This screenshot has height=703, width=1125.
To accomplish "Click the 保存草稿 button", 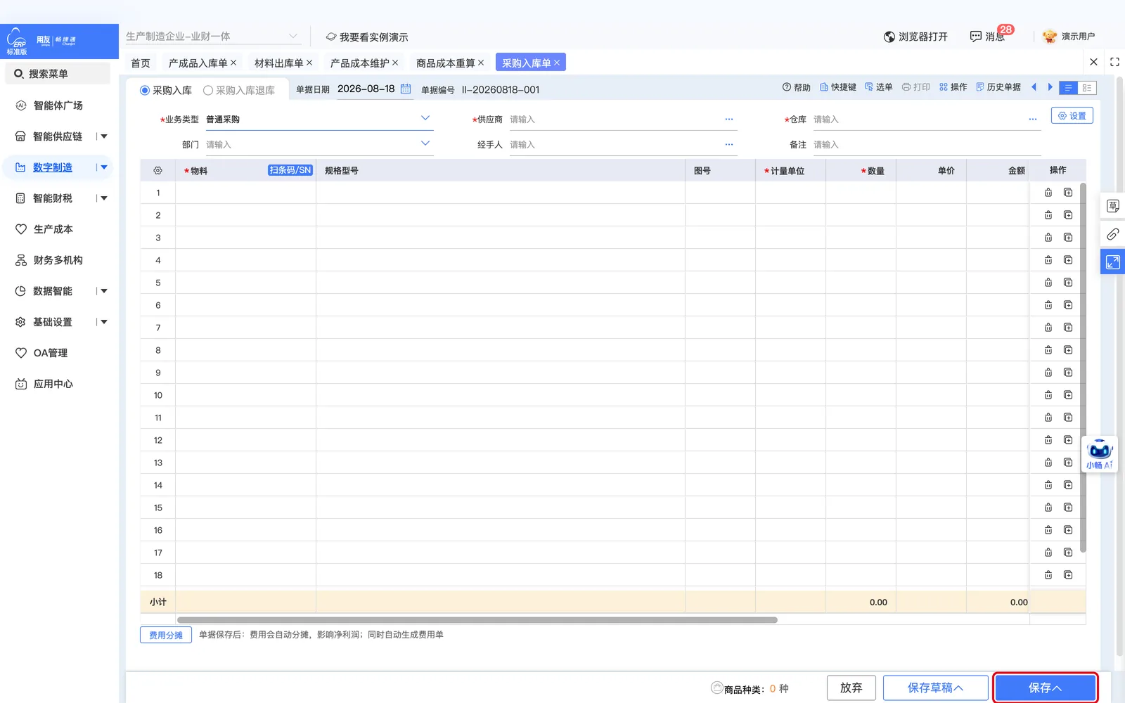I will 936,688.
